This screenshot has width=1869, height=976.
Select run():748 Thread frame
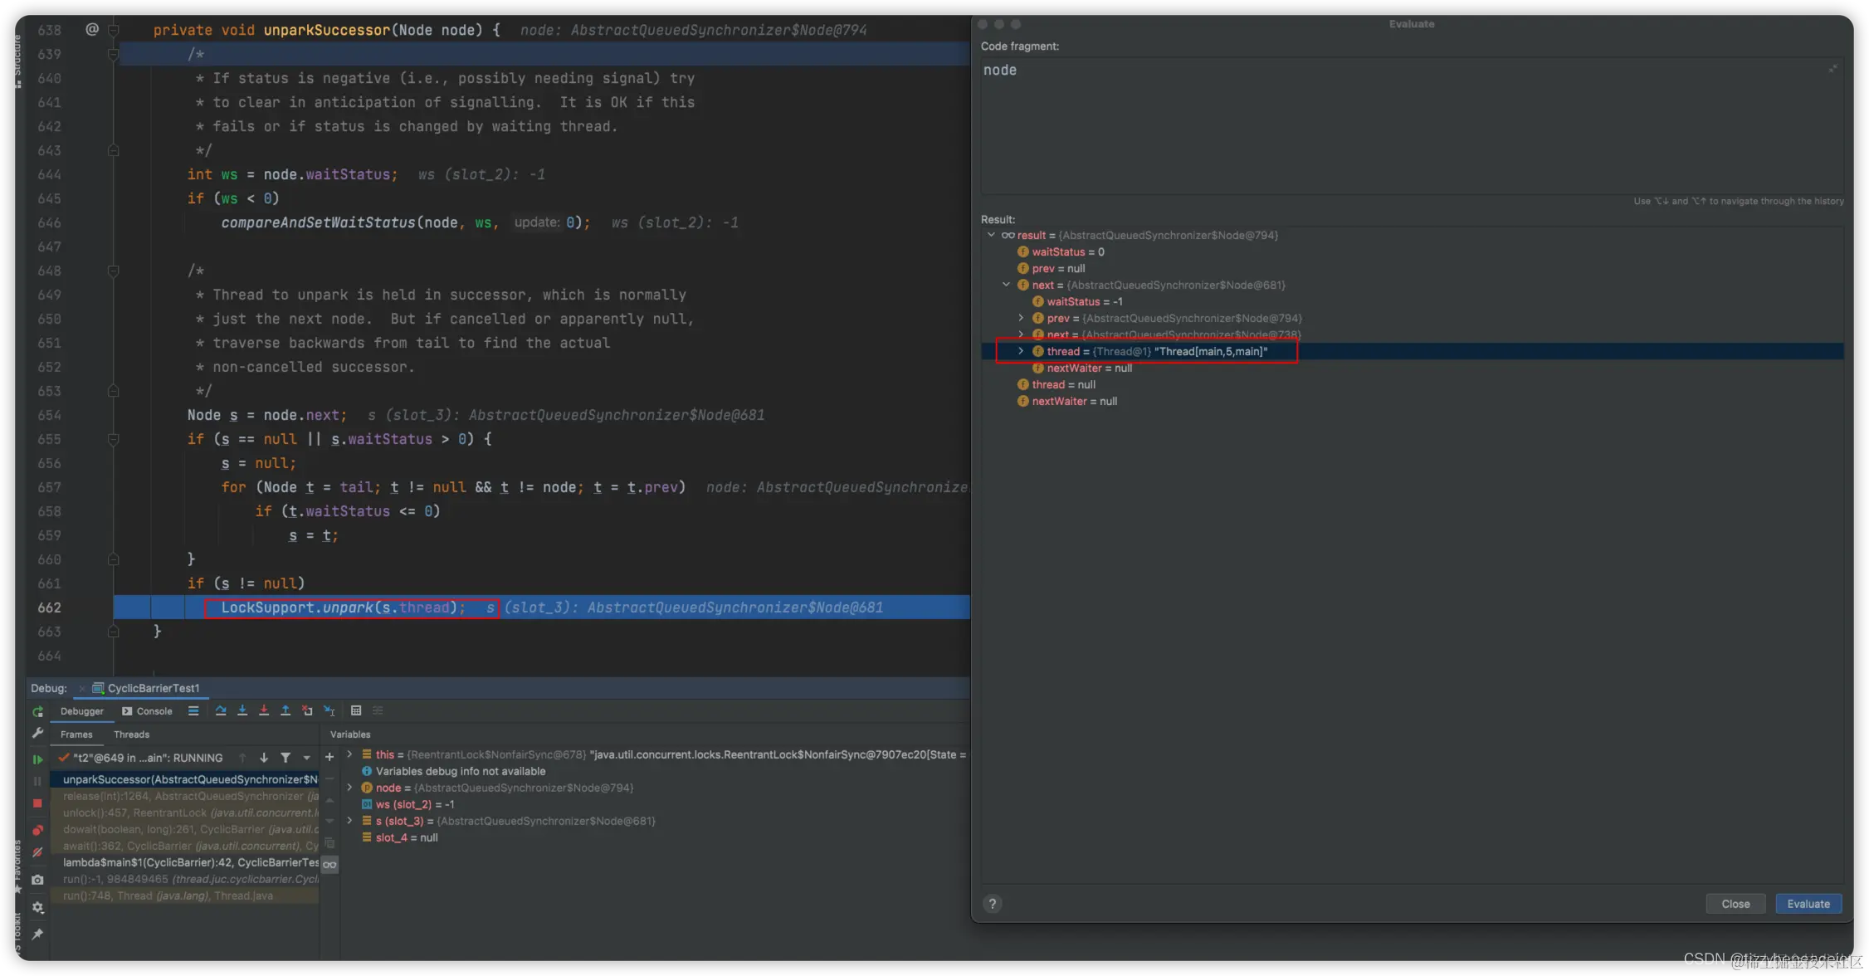click(x=185, y=895)
